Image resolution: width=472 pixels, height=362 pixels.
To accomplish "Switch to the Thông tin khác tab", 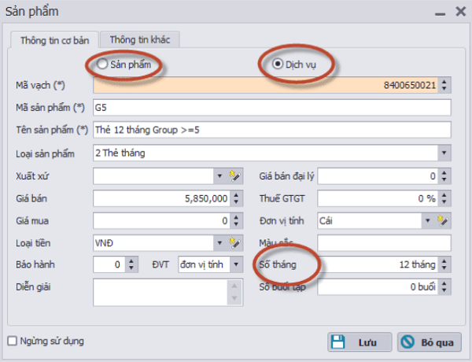I will (x=144, y=39).
